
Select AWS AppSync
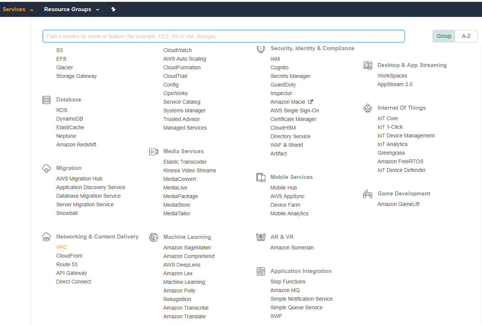288,196
